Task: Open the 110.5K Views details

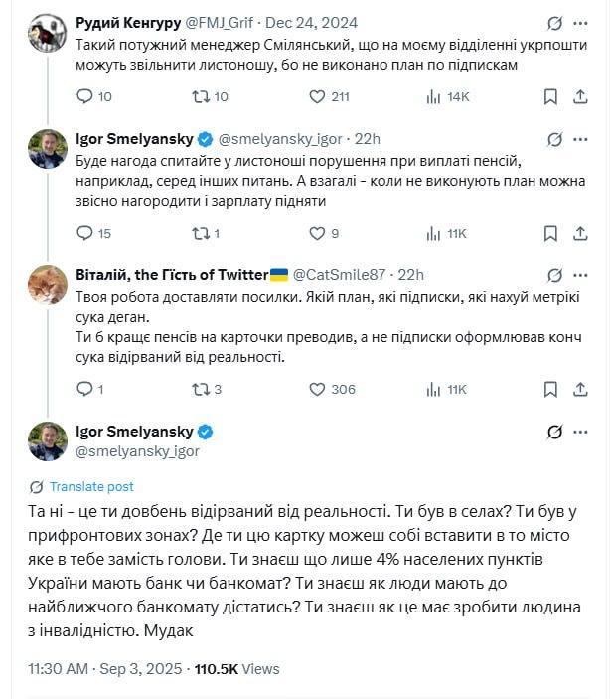Action: click(236, 669)
